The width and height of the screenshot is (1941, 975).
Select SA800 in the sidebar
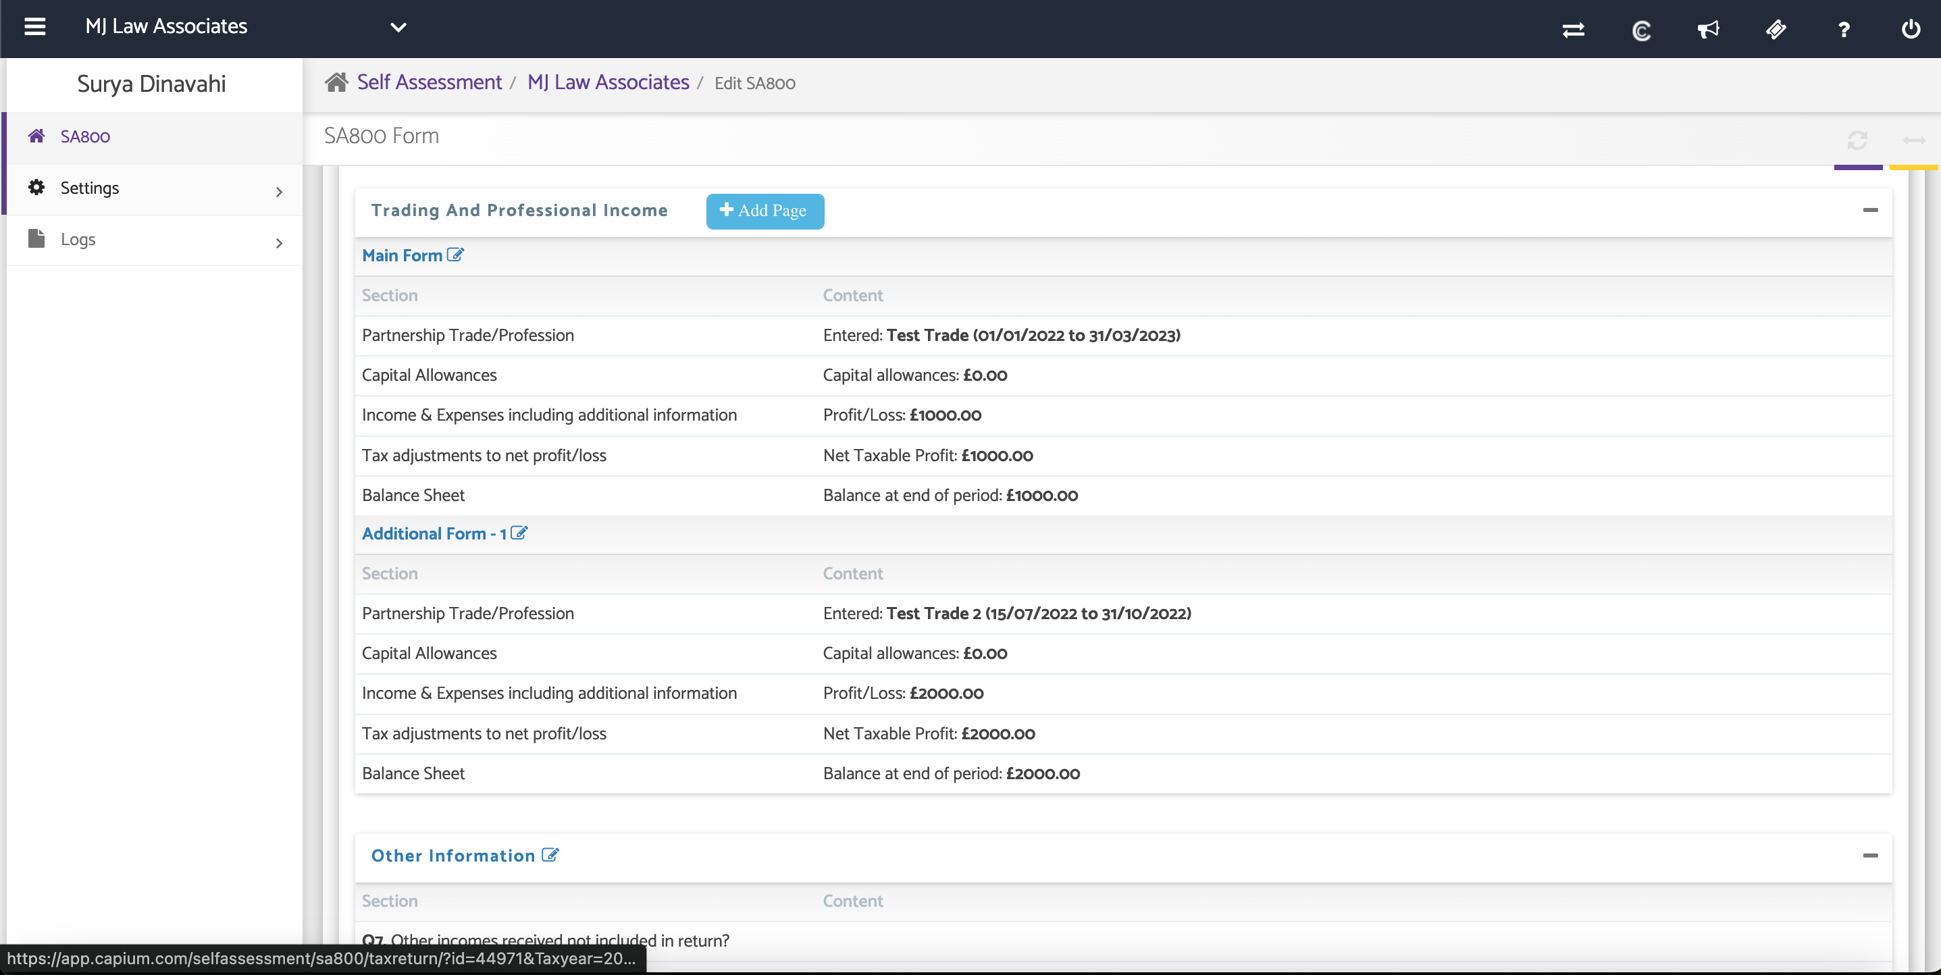point(85,136)
